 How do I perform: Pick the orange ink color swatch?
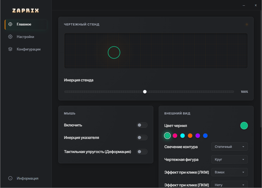[x=190, y=136]
